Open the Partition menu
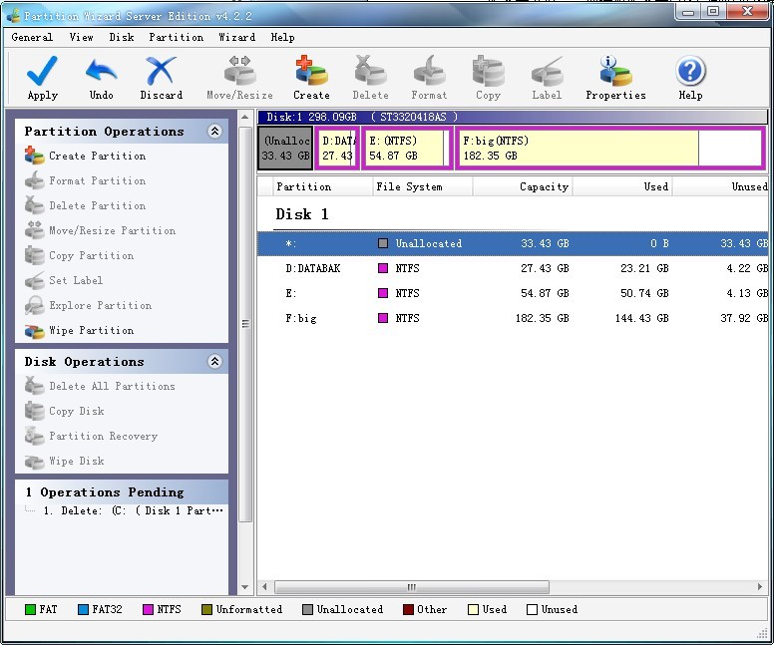Screen dimensions: 774x645 coord(177,37)
